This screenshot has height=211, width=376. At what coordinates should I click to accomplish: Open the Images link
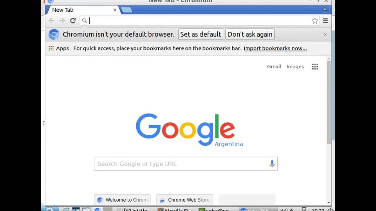[x=295, y=67]
